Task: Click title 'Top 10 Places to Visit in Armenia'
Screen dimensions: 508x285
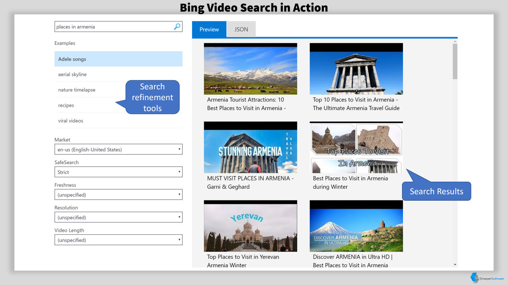Action: (x=356, y=104)
